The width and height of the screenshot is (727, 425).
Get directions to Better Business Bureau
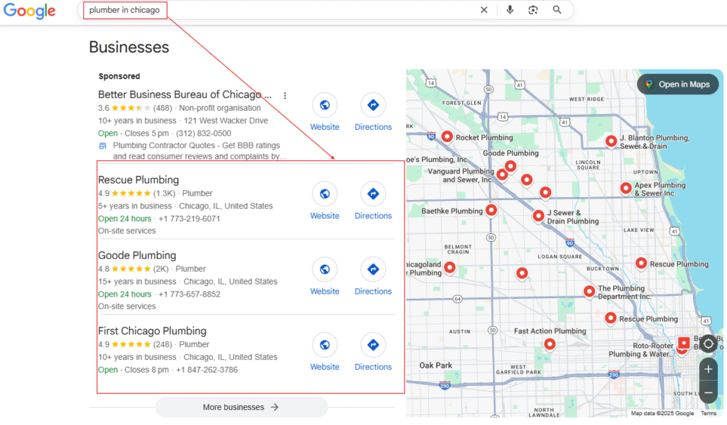[373, 105]
